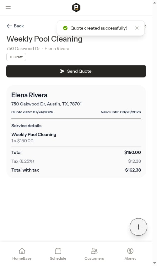Viewport: 157px width, 266px height.
Task: Click the Total with tax amount $162.38
Action: click(133, 170)
